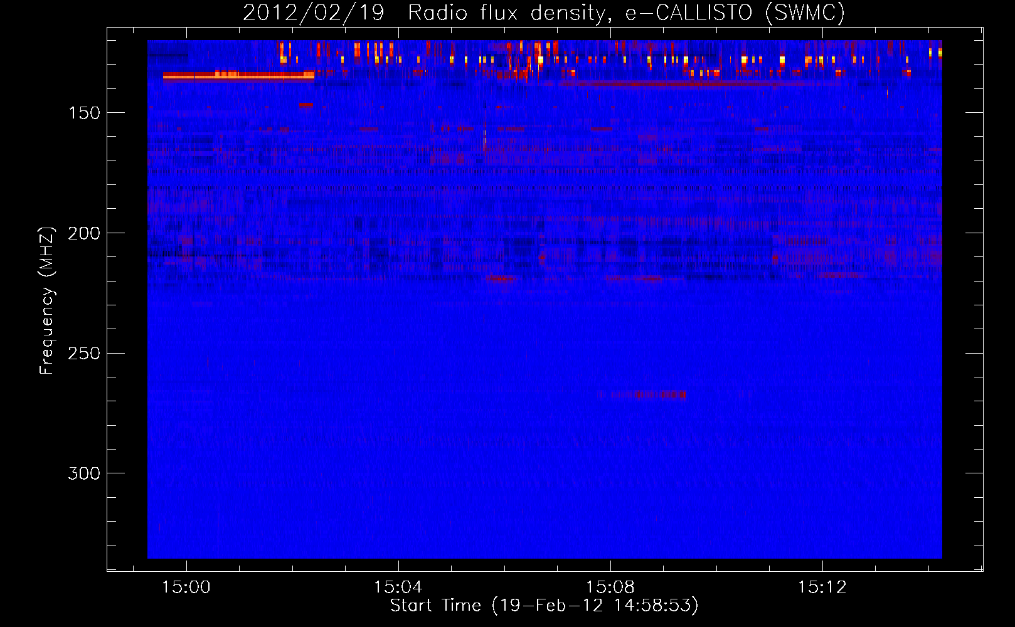Screen dimensions: 1015x627
Task: Click the small red blip below the orange band
Action: tap(306, 105)
